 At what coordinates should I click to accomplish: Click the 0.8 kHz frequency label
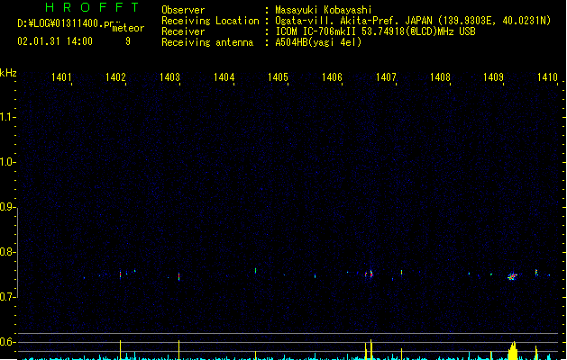pos(7,252)
